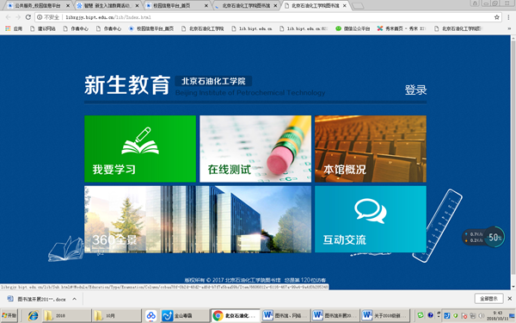Click the 全部显示 show all downloads button
The image size is (516, 323).
488,299
